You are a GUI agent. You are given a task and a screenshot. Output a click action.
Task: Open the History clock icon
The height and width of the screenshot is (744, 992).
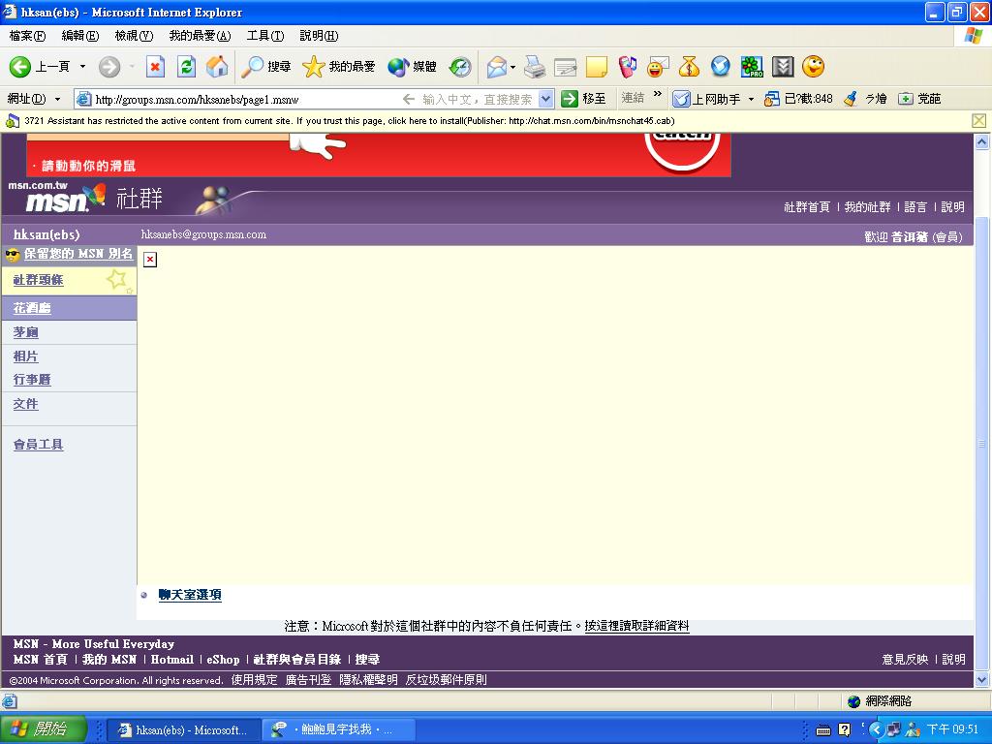click(460, 67)
